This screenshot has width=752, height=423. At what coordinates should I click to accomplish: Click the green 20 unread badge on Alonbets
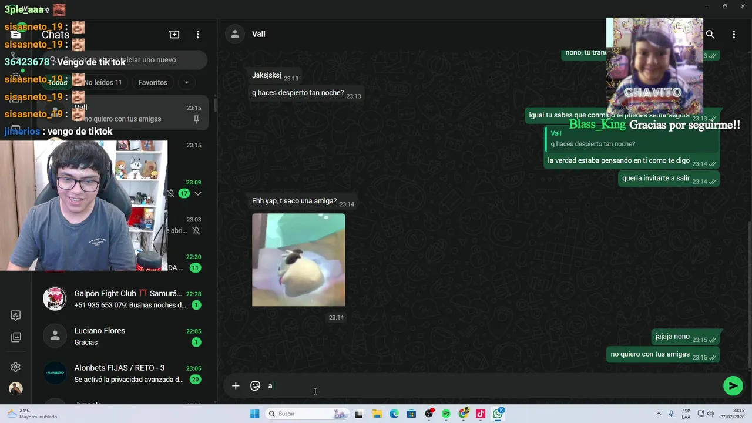[195, 380]
